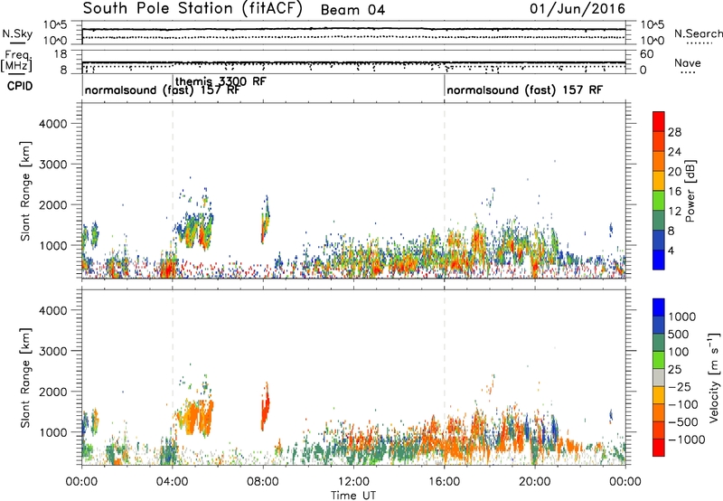Click the yellow 16-20 dB power colorbar segment
The width and height of the screenshot is (723, 501).
(659, 180)
